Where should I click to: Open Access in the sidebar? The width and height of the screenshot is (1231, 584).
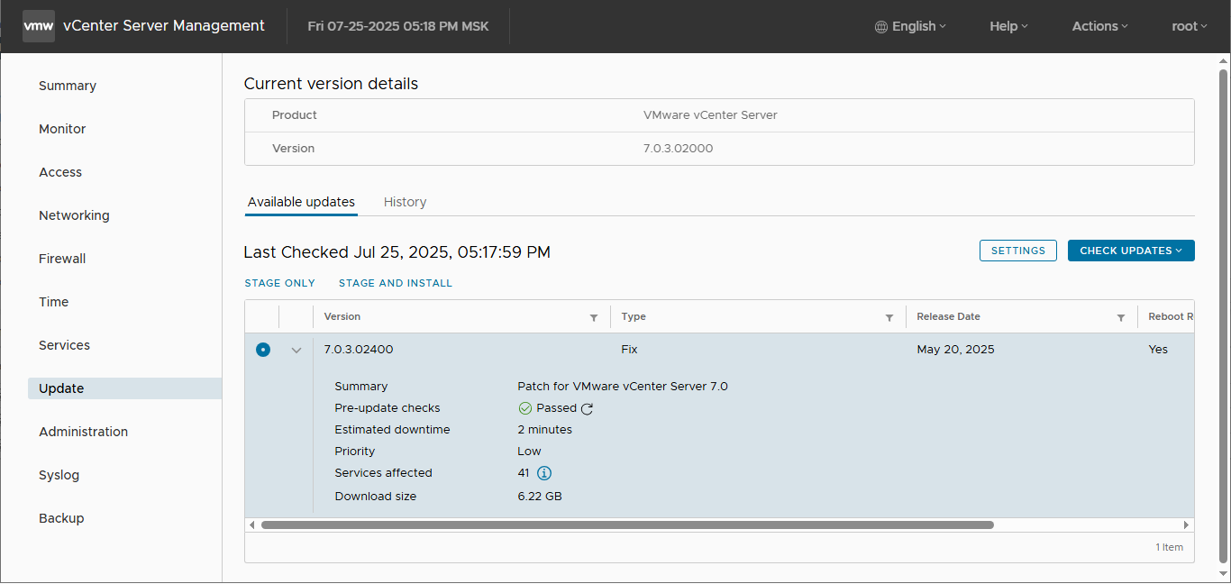60,172
